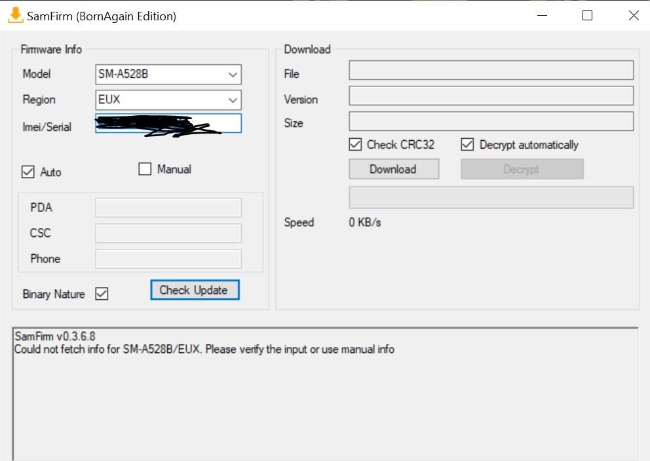This screenshot has width=650, height=461.
Task: Close the SamFirm window
Action: click(x=634, y=16)
